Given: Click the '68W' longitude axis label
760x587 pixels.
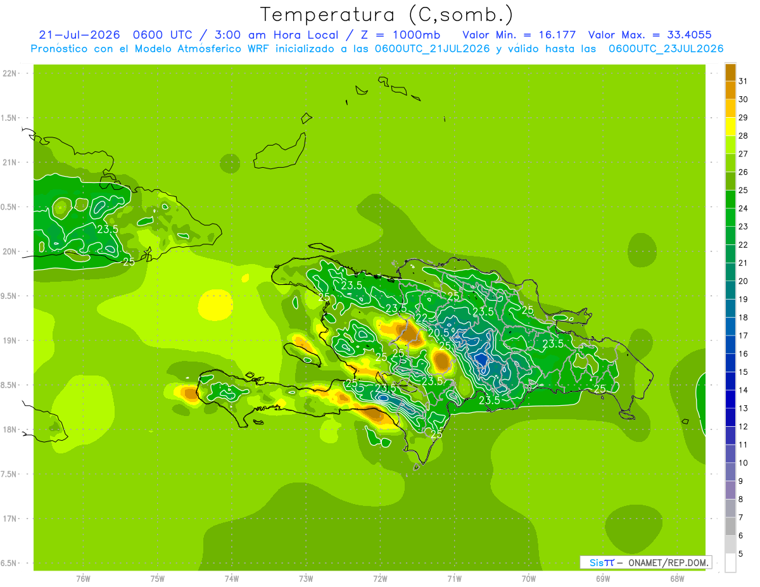Looking at the screenshot, I should point(677,579).
